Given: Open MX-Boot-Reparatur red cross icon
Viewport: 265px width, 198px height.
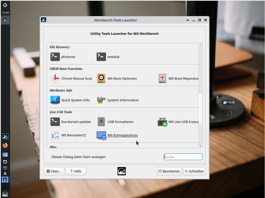Looking at the screenshot, I should click(x=162, y=78).
